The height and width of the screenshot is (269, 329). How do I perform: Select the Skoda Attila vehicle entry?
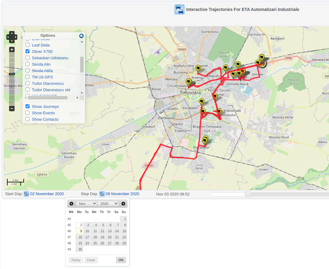42,71
